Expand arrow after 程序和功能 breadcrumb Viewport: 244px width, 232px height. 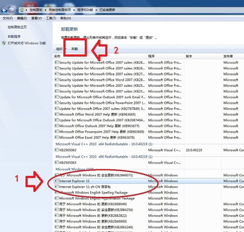(x=96, y=10)
